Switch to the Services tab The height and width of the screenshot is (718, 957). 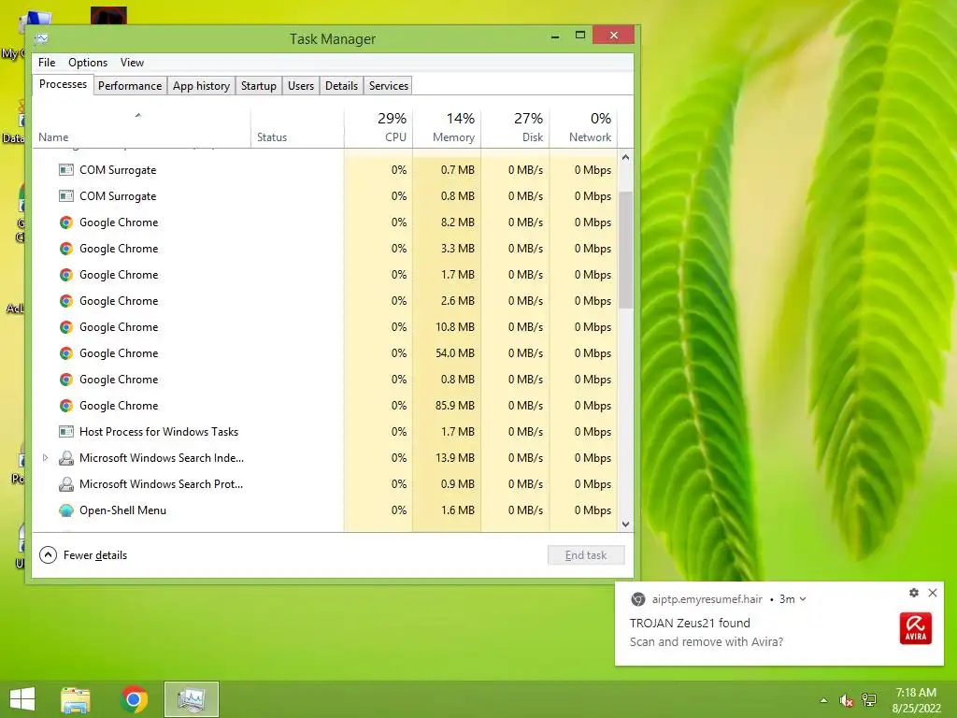click(388, 85)
